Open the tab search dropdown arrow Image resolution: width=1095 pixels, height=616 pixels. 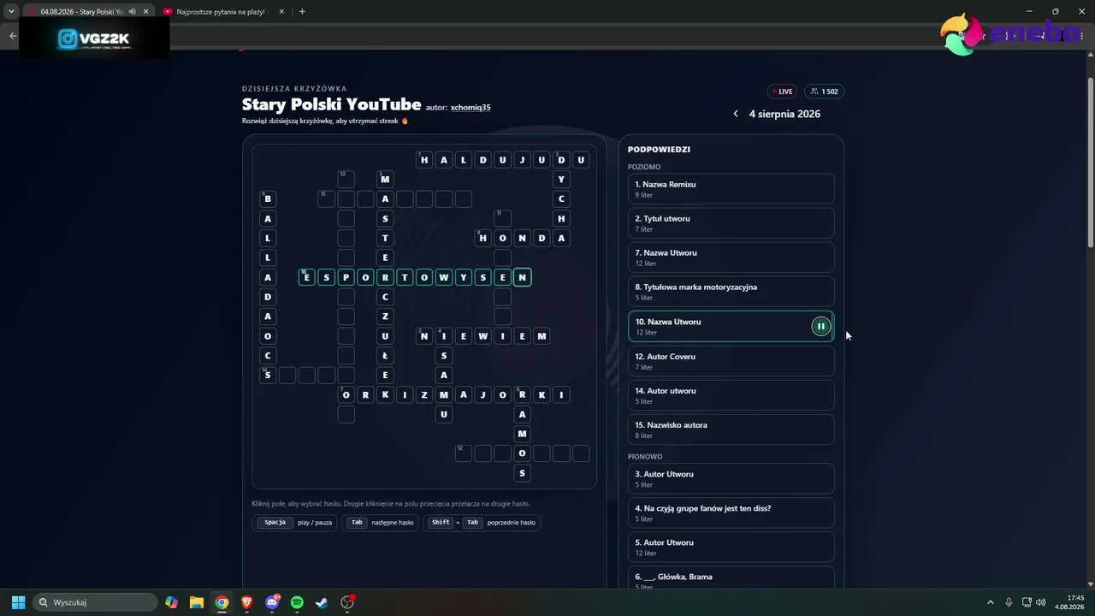pyautogui.click(x=11, y=11)
